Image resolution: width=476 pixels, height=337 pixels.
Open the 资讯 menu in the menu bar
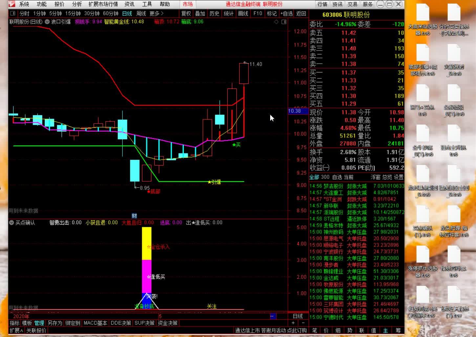point(129,4)
